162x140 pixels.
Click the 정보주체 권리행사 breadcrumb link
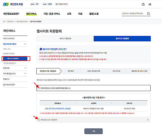(x=22, y=22)
